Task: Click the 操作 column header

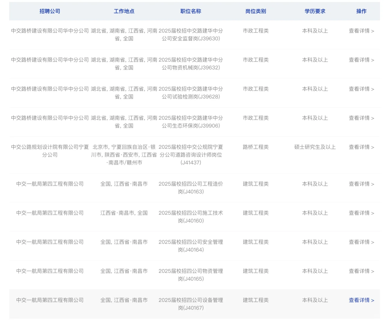Action: (x=361, y=11)
